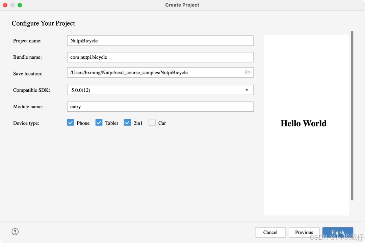
Task: Uncheck the Phone device type
Action: [x=70, y=123]
